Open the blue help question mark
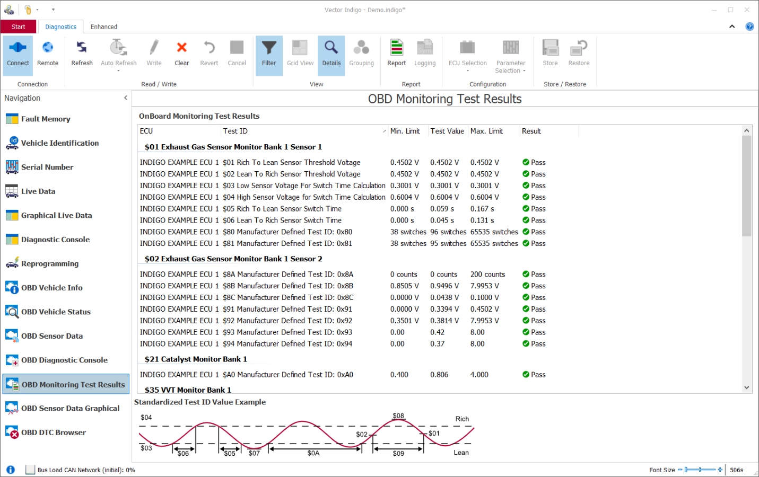 (749, 26)
